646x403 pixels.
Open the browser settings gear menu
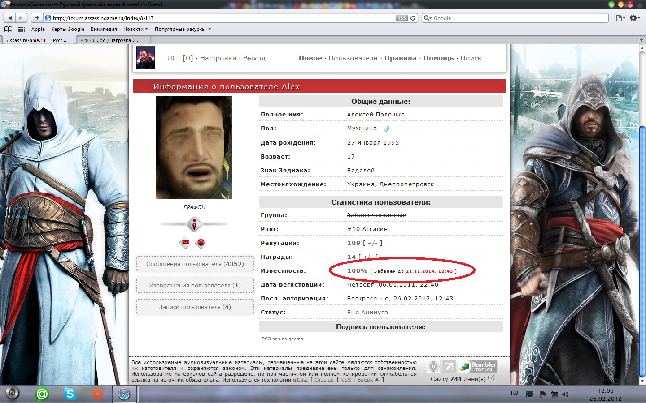pyautogui.click(x=635, y=18)
